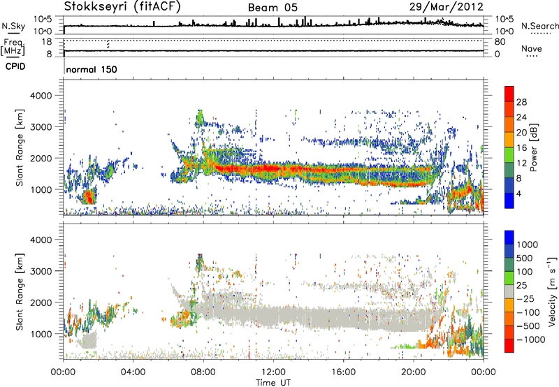The height and width of the screenshot is (387, 559).
Task: Click the 'N.Sky' legend label
Action: 13,26
